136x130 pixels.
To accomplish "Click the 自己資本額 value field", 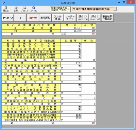I will pos(71,28).
